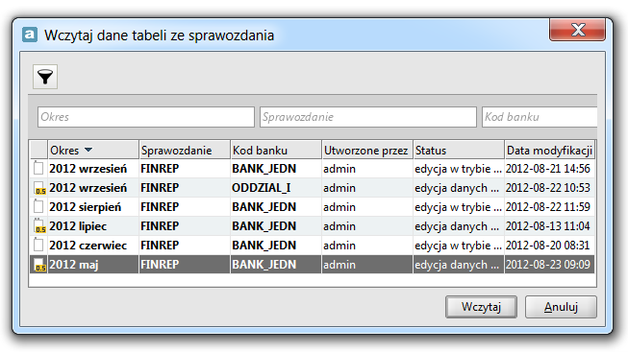Click the application logo in title bar

30,35
